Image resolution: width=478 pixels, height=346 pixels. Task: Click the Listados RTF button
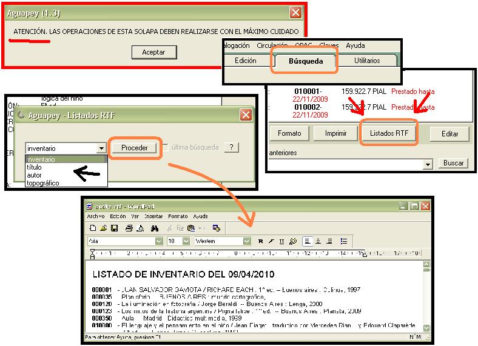click(389, 133)
